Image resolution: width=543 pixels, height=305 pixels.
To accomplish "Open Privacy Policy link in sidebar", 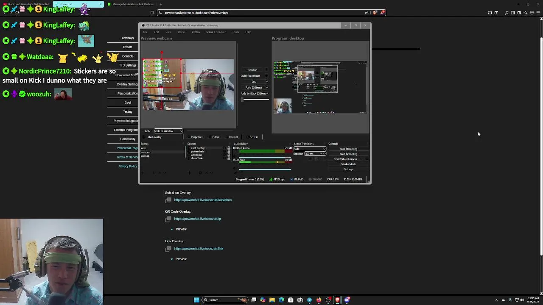I will (x=128, y=166).
